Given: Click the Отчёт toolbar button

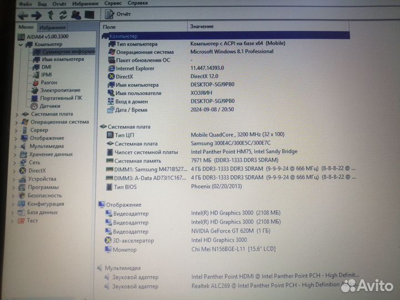Looking at the screenshot, I should (x=118, y=14).
